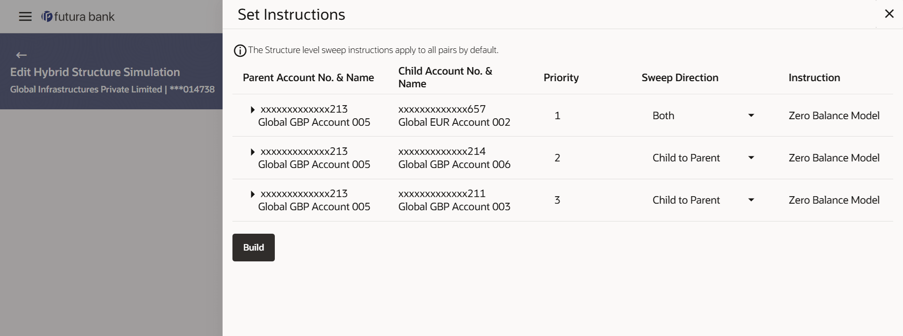903x336 pixels.
Task: Close the Set Instructions panel
Action: pyautogui.click(x=889, y=14)
